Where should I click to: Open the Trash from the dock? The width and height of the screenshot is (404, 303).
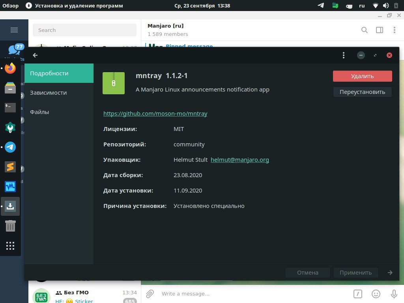click(10, 226)
